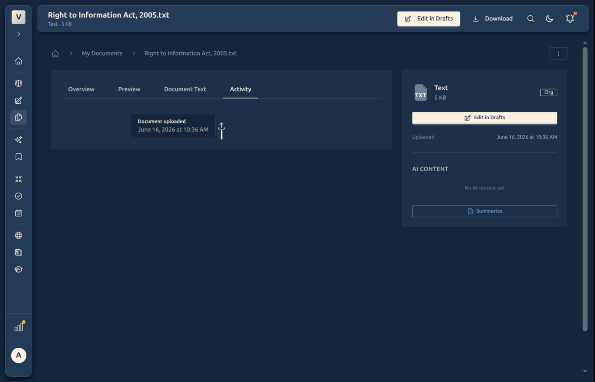Click the "No AI content yet" text
This screenshot has width=595, height=382.
tap(485, 188)
